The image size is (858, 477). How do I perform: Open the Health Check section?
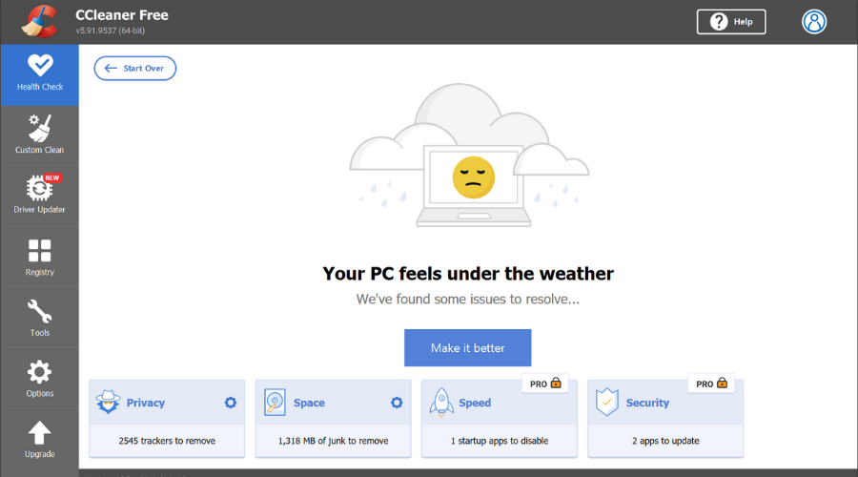(39, 75)
